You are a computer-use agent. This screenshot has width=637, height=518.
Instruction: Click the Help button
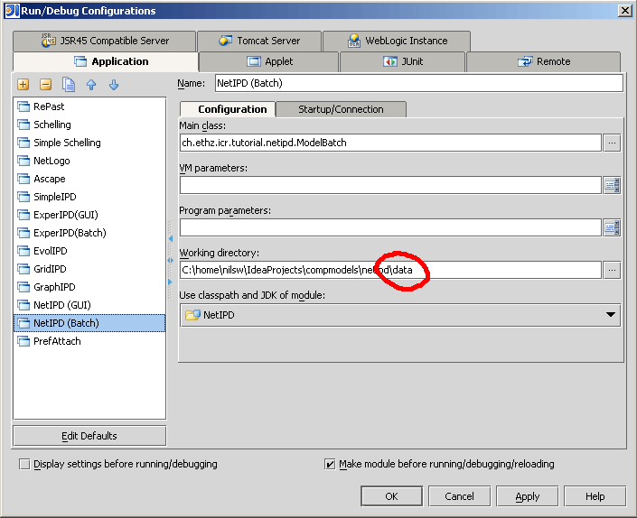click(x=595, y=496)
